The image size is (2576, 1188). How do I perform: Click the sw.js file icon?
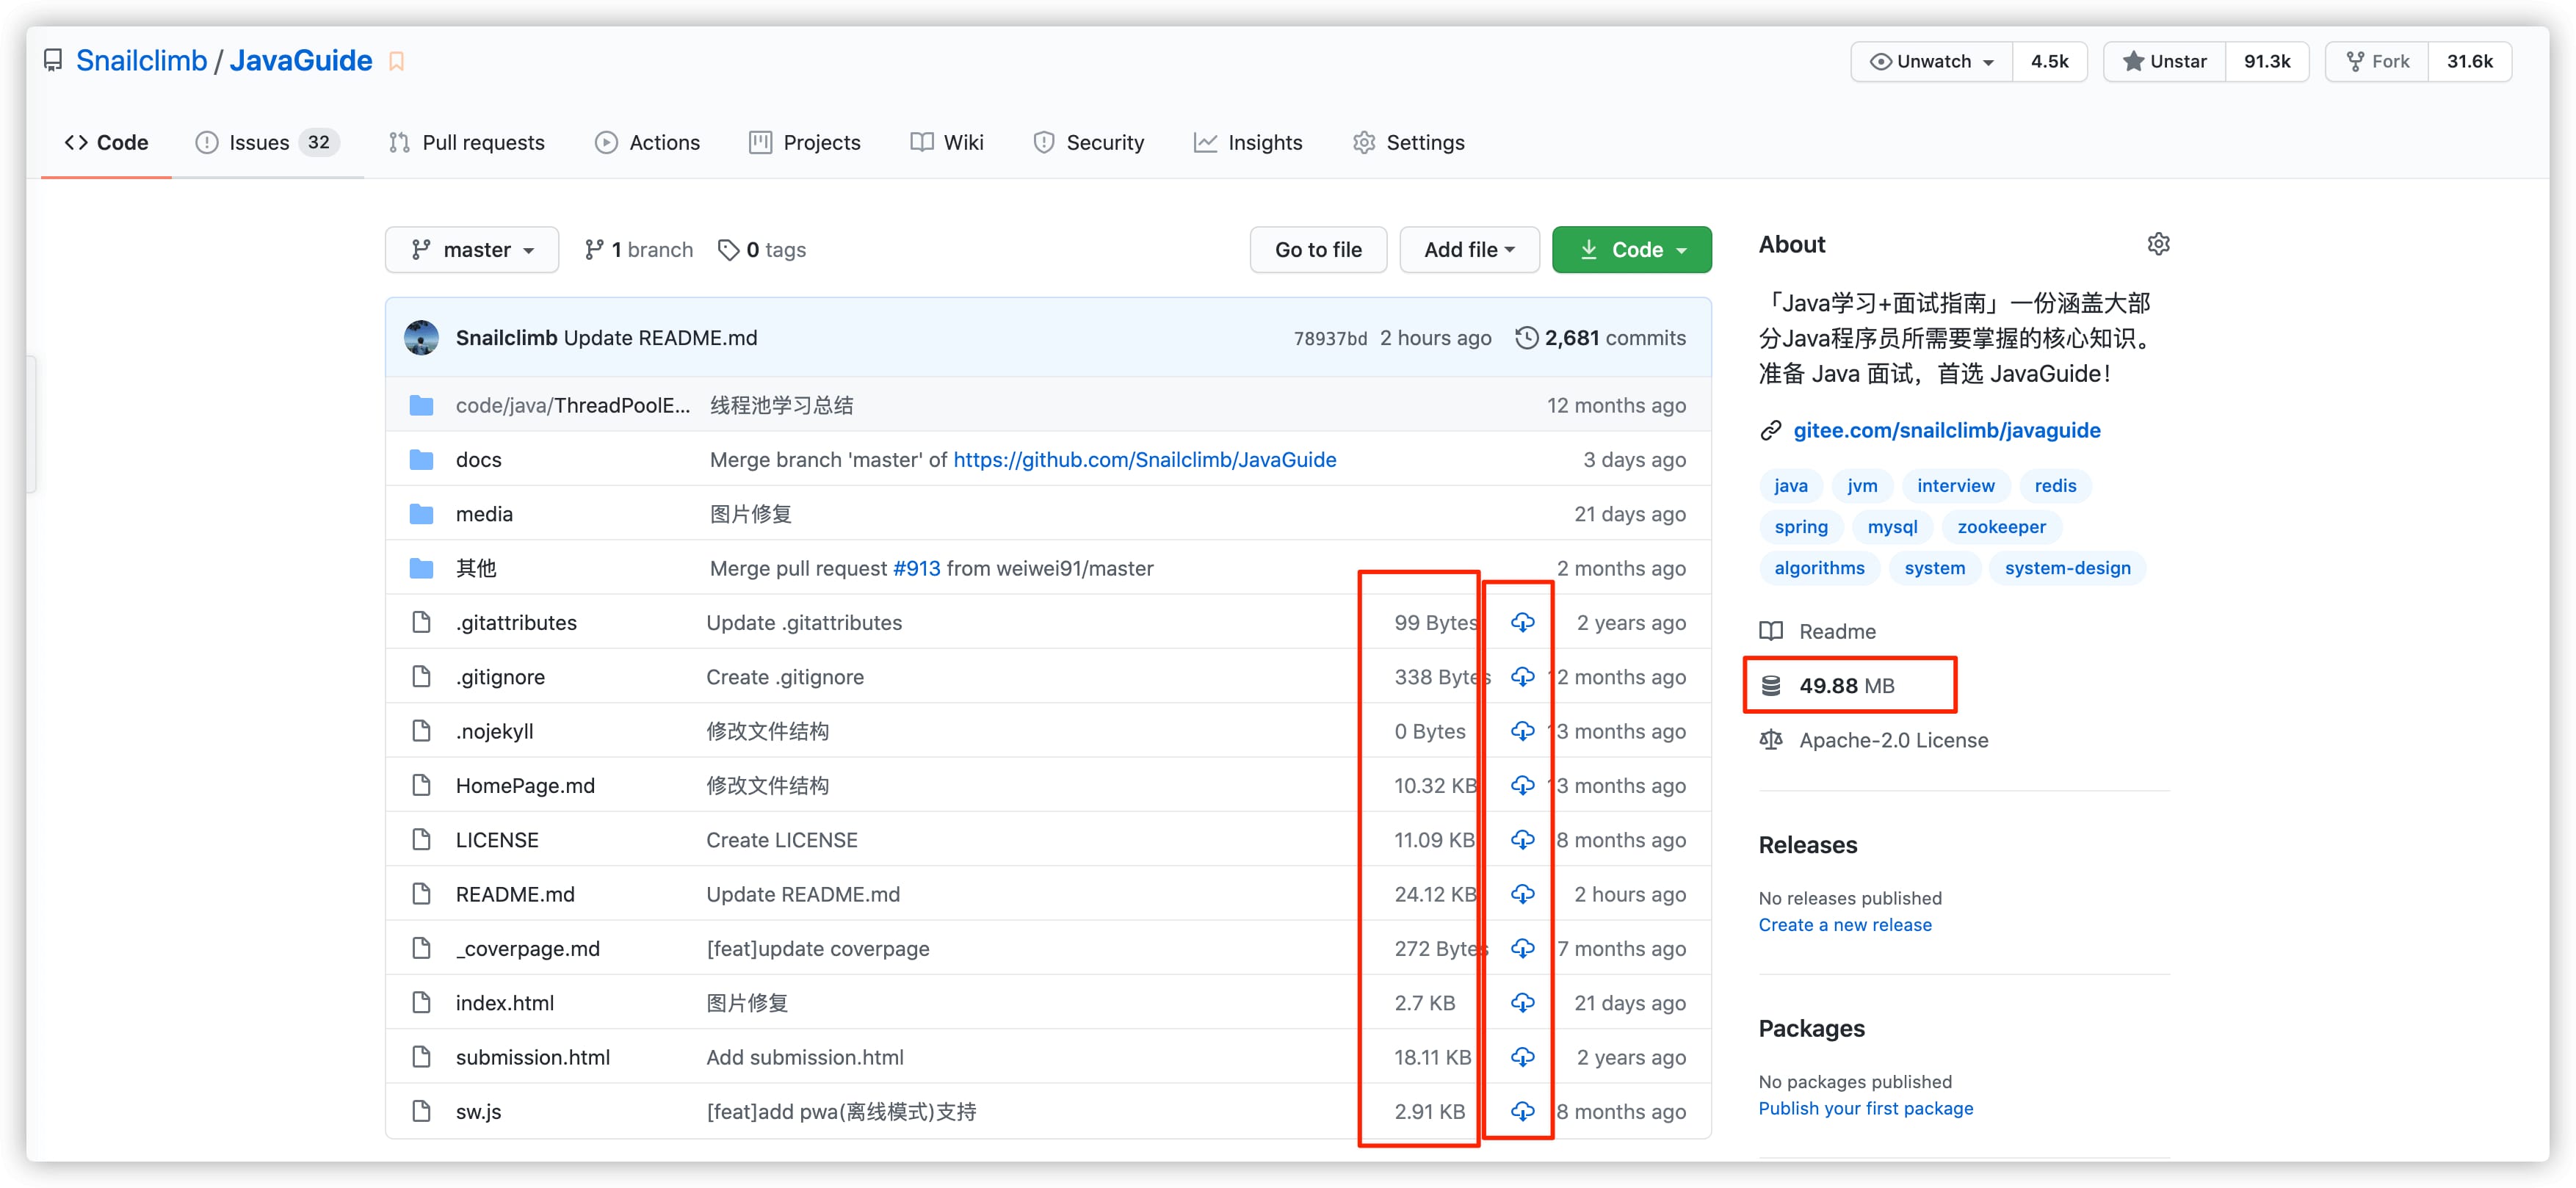point(421,1111)
